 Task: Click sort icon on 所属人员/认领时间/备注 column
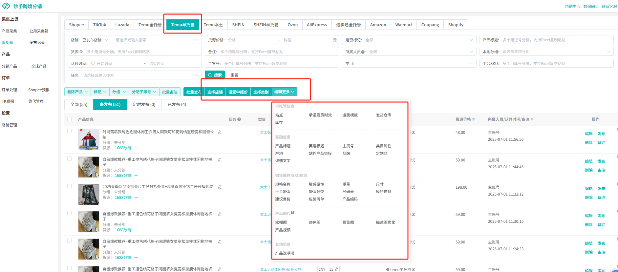pos(532,119)
